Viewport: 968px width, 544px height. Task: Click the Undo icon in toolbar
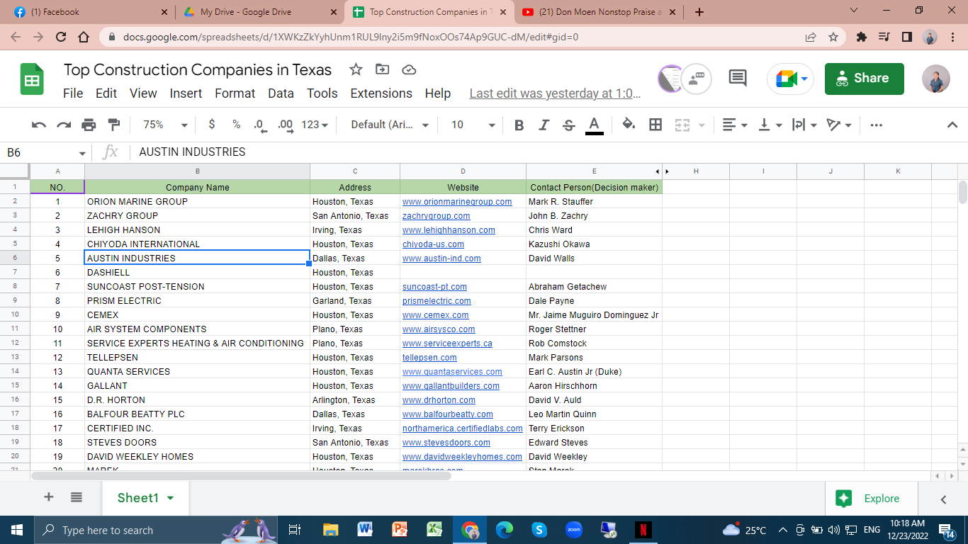[x=39, y=125]
